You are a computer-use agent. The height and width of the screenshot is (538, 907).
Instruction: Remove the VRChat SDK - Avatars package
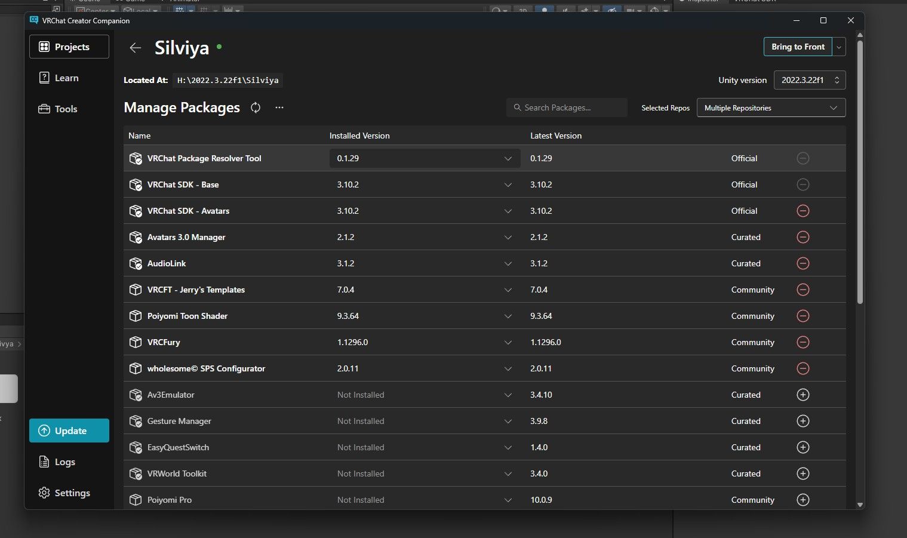point(803,211)
